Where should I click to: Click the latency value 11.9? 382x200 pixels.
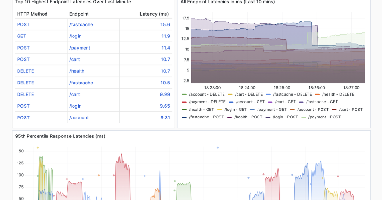pyautogui.click(x=166, y=36)
